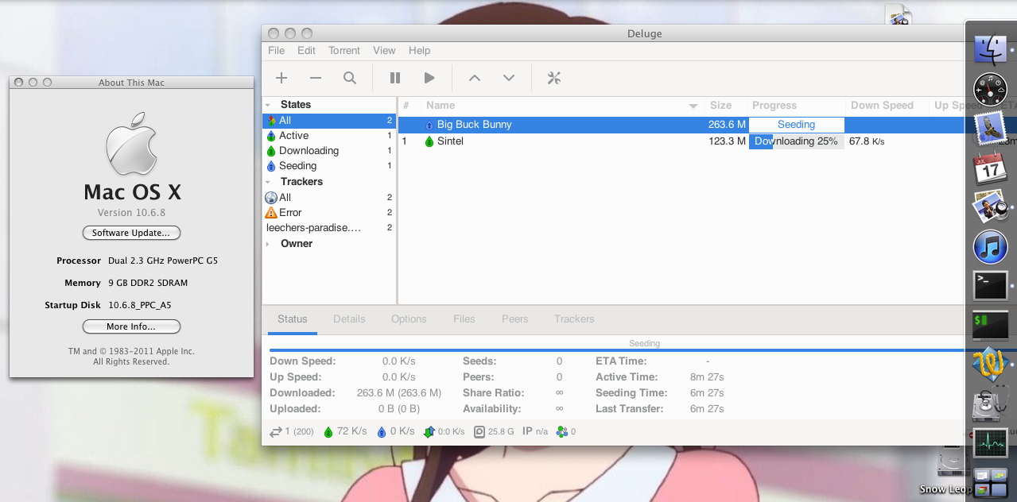Select the Big Buck Bunny torrent

(x=681, y=125)
